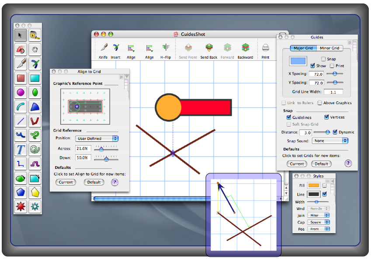The height and width of the screenshot is (262, 371).
Task: Click the X Spacing slider
Action: (335, 73)
